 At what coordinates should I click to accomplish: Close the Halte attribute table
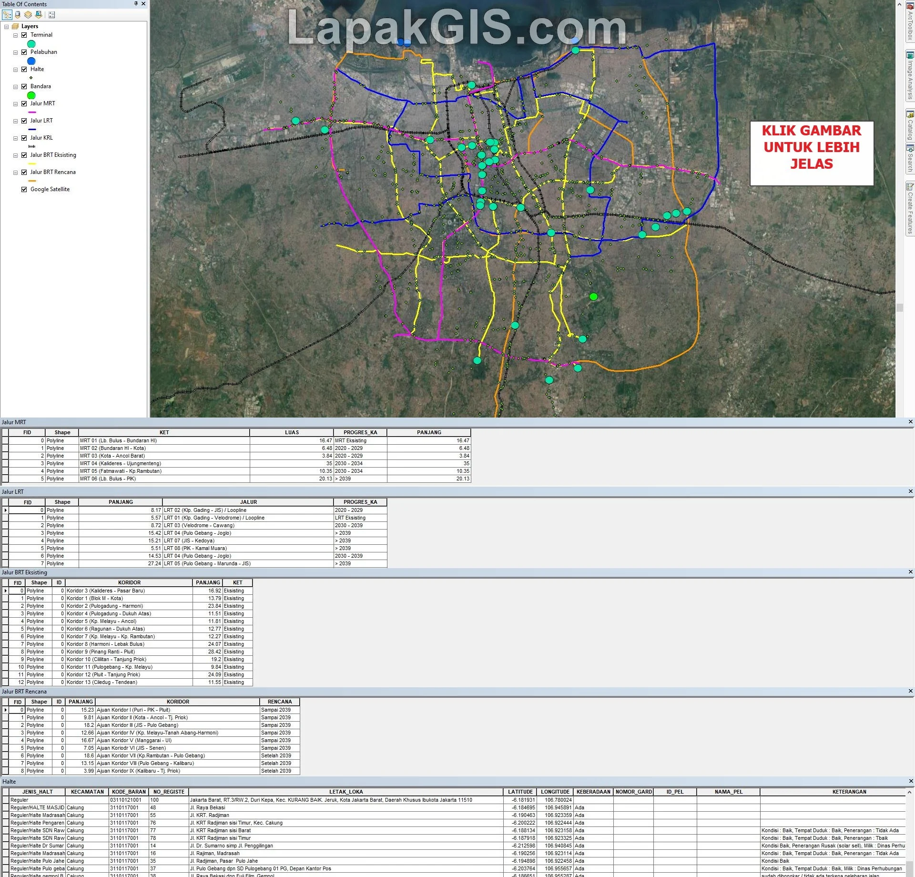pyautogui.click(x=910, y=781)
